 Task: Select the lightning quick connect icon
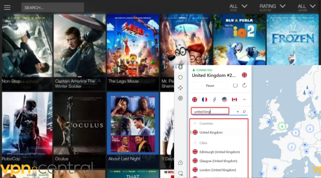(214, 100)
